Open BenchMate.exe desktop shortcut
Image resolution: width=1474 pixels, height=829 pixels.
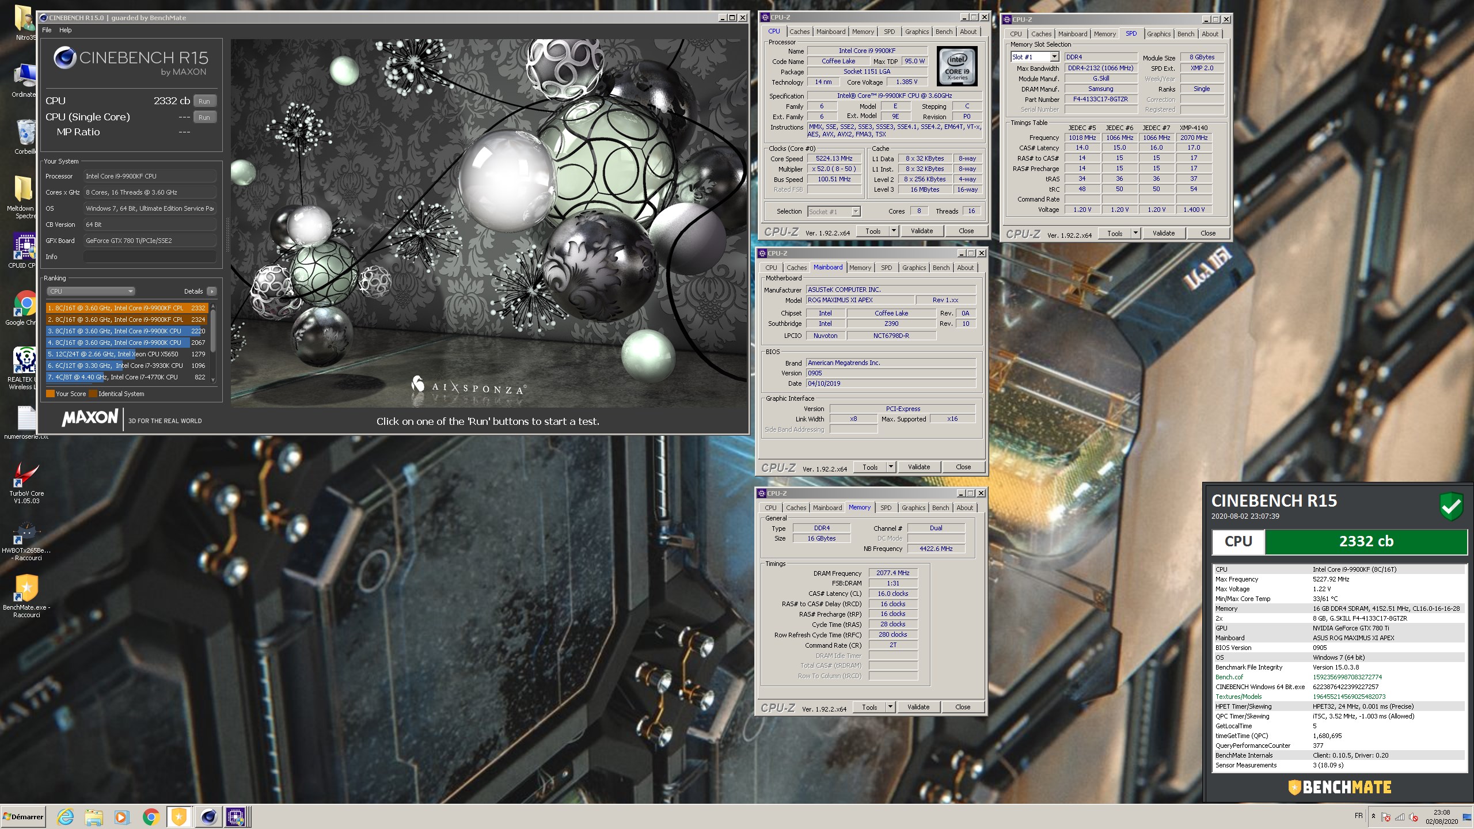pos(26,596)
